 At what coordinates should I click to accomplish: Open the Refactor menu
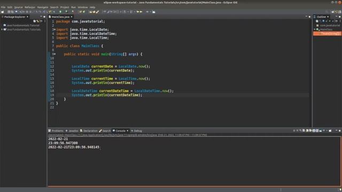(30, 7)
